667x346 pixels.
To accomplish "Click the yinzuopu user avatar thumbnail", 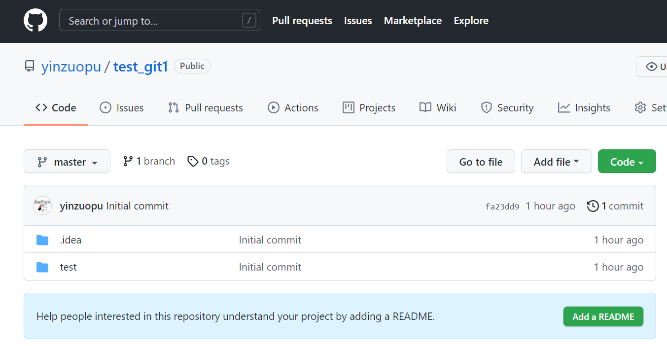I will (42, 206).
